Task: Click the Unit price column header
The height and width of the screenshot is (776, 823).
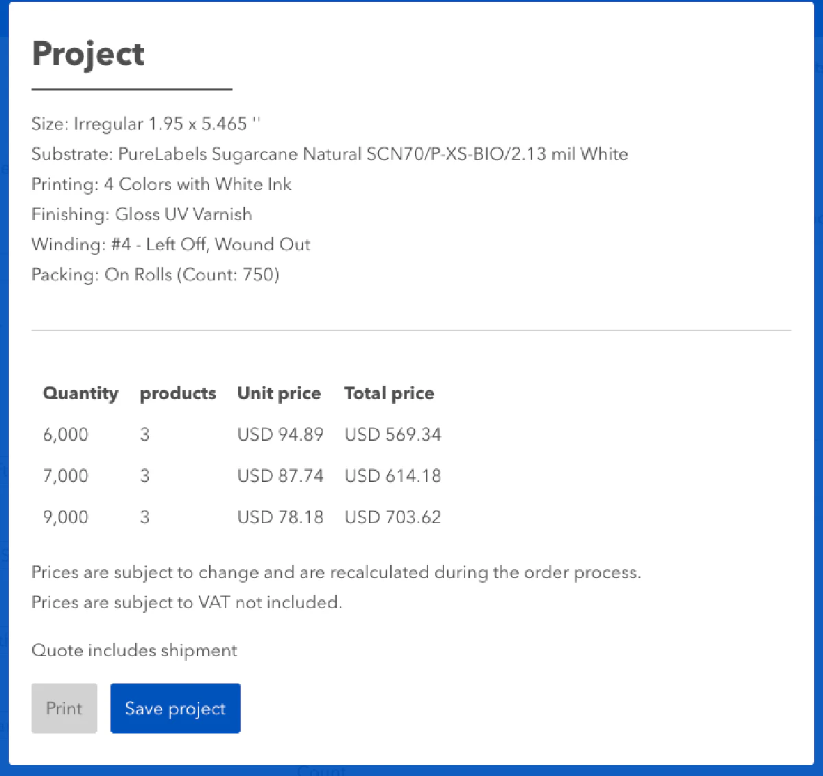Action: pos(278,393)
